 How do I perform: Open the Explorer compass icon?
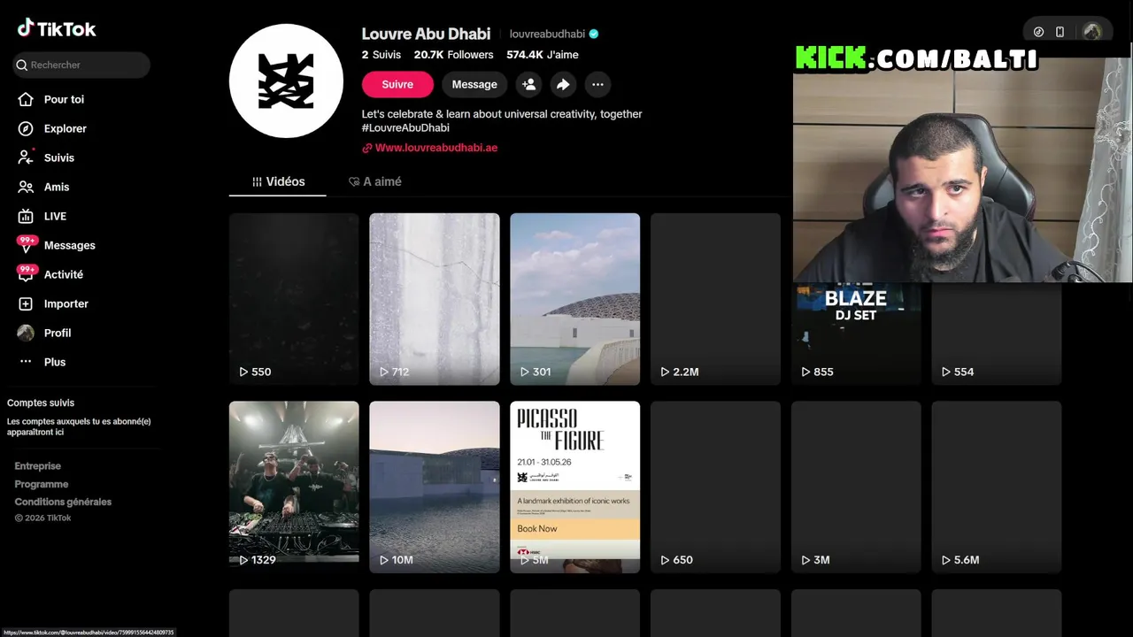coord(26,128)
